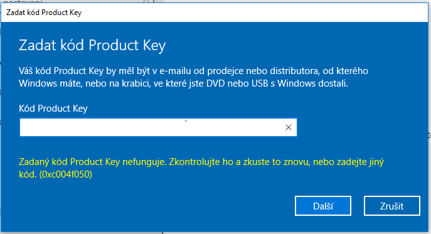Click the white title bar reading Zadat kód Product Key
Viewport: 431px width, 234px height.
pyautogui.click(x=215, y=13)
